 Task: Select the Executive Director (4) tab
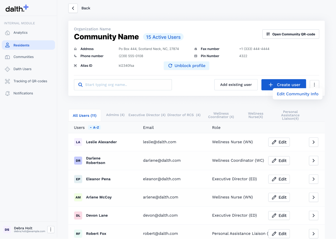(x=147, y=115)
